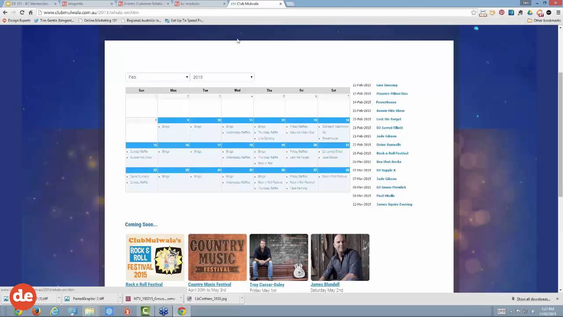563x317 pixels.
Task: Expand options for LizCrothers_2638.jpg download
Action: click(241, 299)
